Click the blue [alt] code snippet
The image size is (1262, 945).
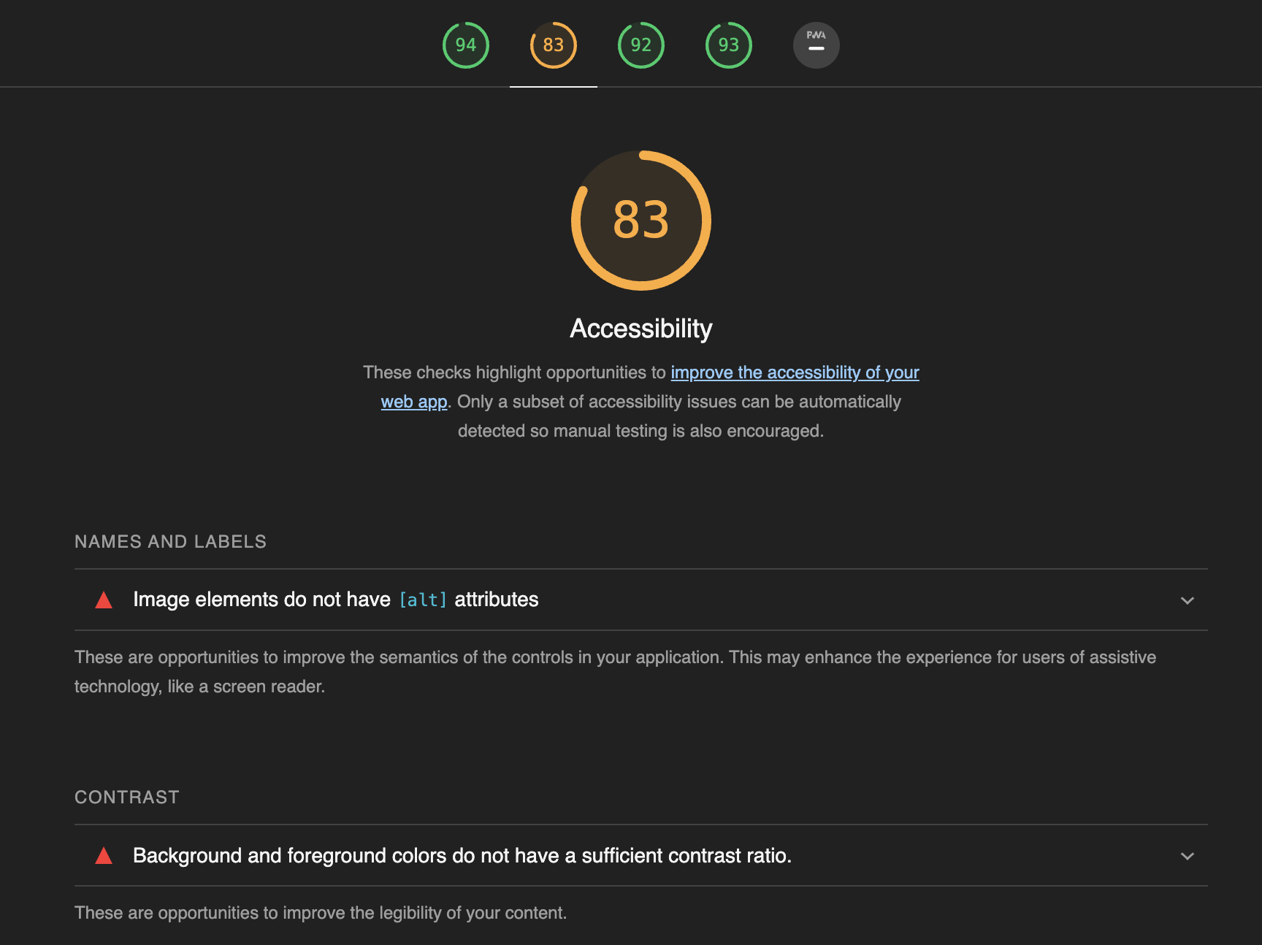(423, 600)
